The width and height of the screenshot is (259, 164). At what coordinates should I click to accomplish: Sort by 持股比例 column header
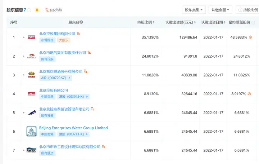tap(146, 22)
